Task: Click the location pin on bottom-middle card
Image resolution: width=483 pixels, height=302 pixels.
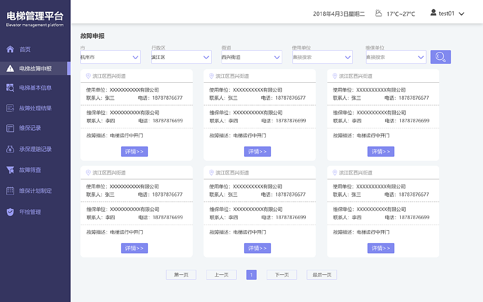Action: [211, 173]
